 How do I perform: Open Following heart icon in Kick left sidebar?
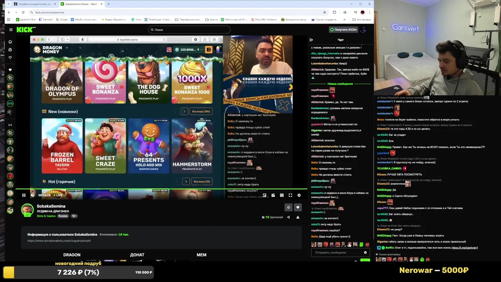pyautogui.click(x=10, y=57)
